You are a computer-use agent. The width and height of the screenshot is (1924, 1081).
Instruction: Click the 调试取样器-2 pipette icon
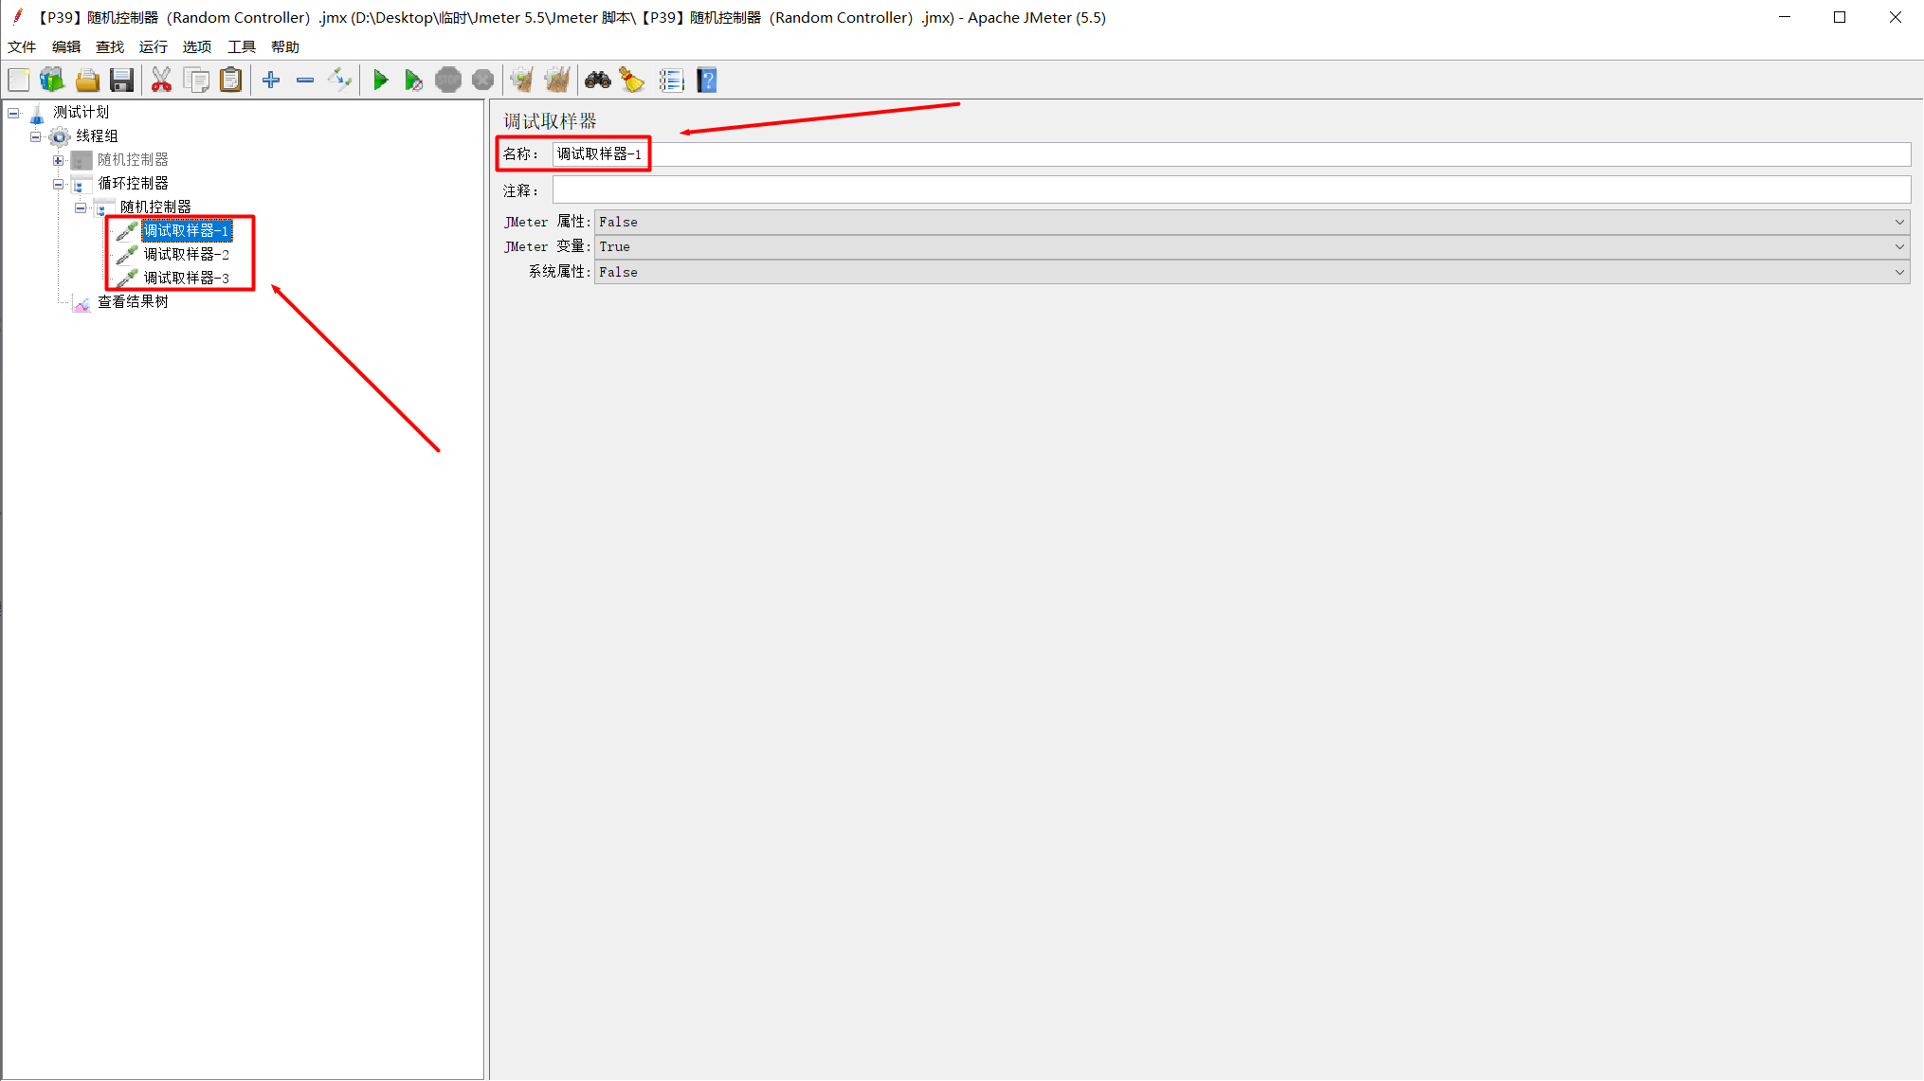(127, 255)
